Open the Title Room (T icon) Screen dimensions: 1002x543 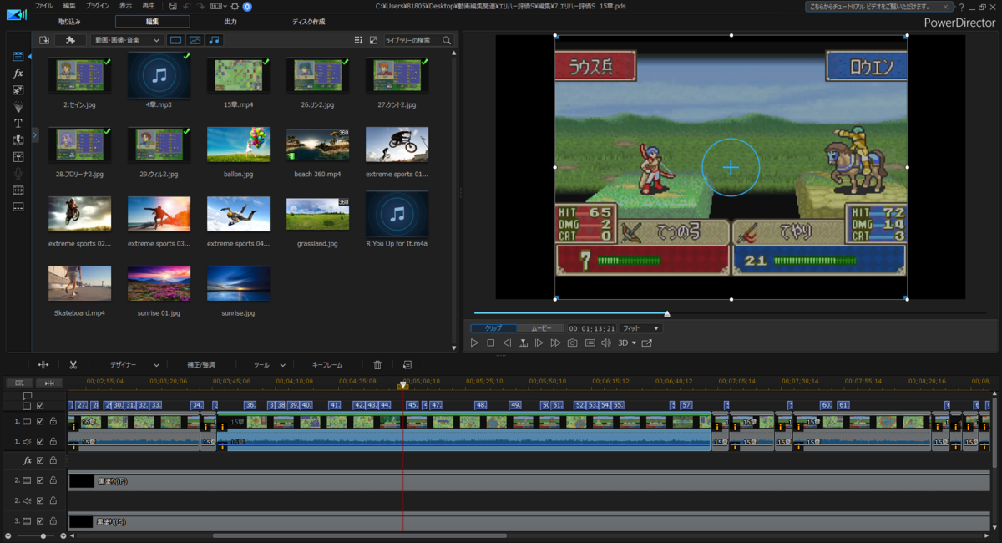click(18, 123)
